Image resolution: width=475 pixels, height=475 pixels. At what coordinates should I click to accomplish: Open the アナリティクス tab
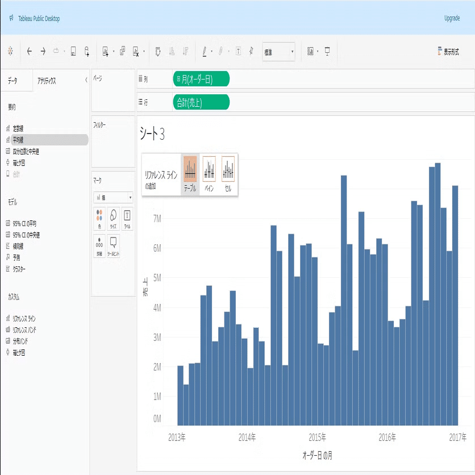[48, 80]
